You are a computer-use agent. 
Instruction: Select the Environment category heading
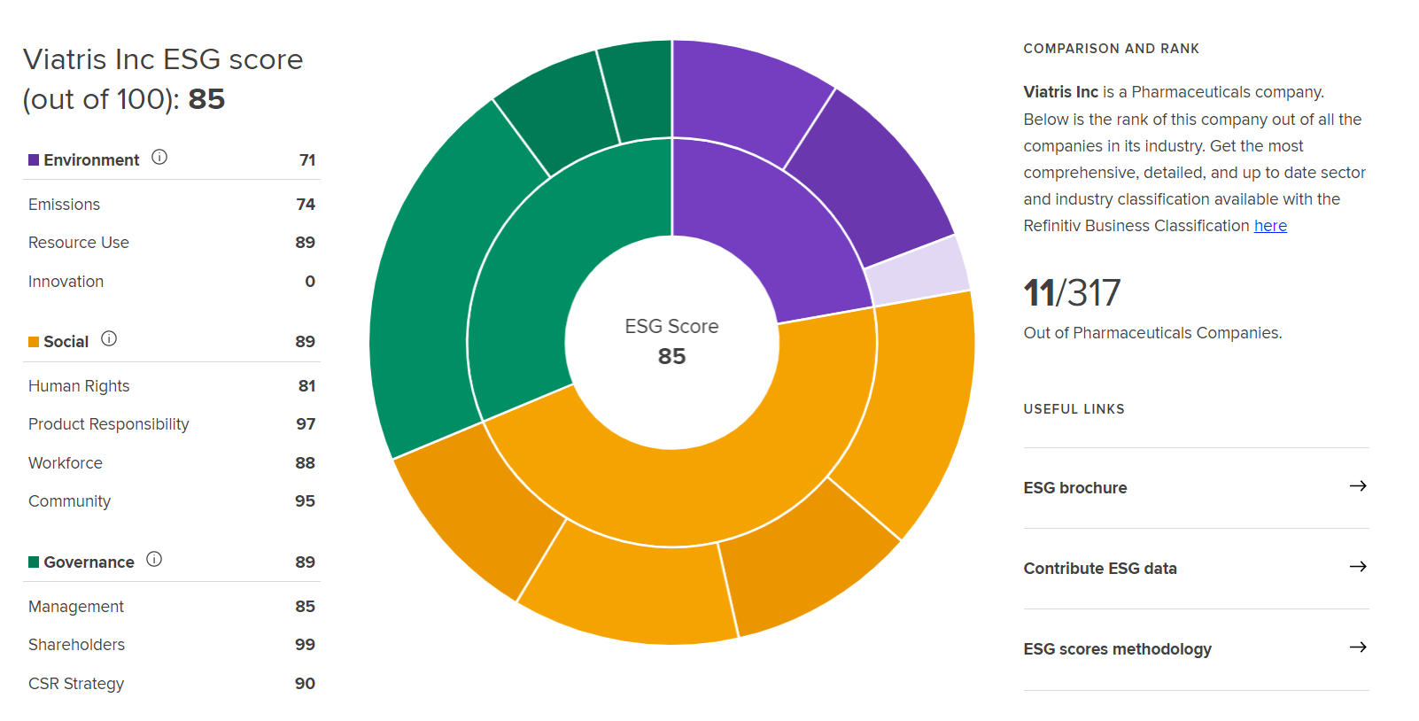click(x=91, y=160)
